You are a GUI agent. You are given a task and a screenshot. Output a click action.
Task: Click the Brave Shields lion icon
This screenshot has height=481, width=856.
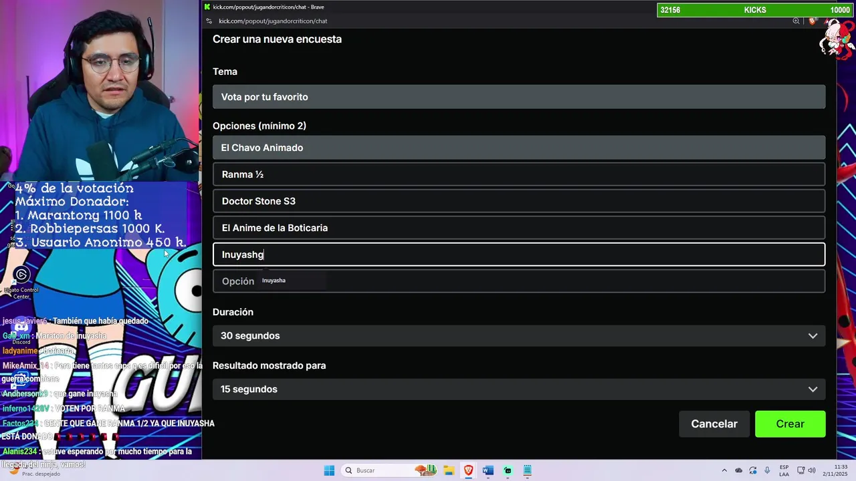(x=812, y=21)
